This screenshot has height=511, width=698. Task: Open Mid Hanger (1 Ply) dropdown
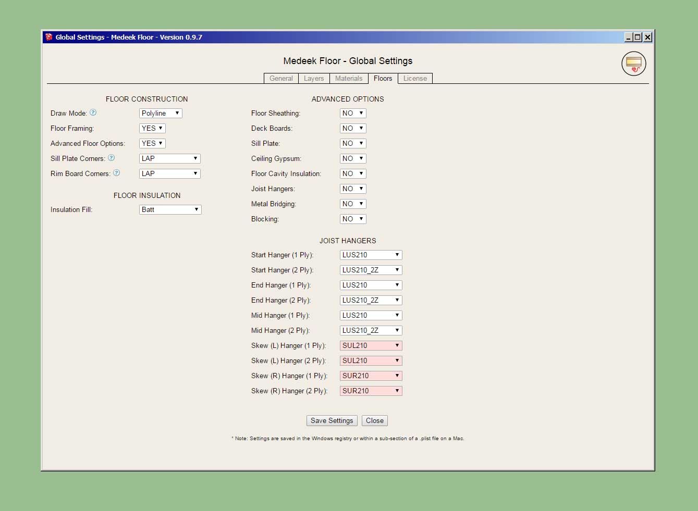click(x=371, y=315)
